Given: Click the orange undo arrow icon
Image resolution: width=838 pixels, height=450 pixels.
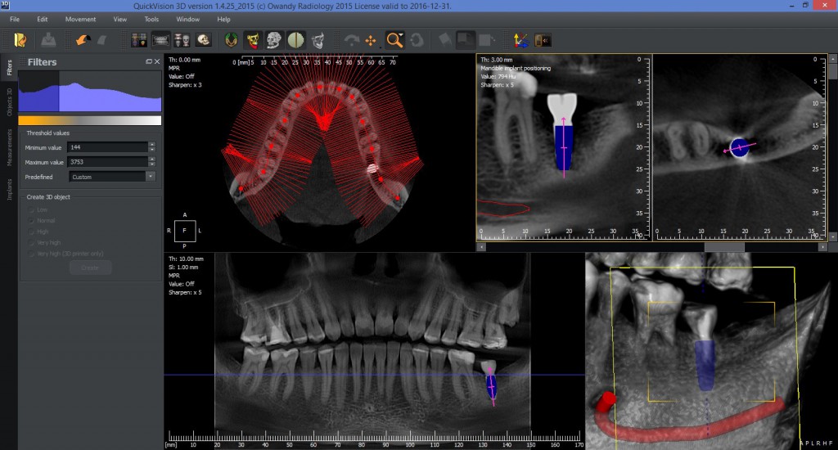Looking at the screenshot, I should pyautogui.click(x=82, y=39).
